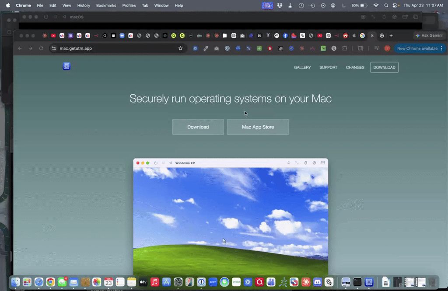448x291 pixels.
Task: Open the Wi-Fi status menu
Action: click(376, 5)
